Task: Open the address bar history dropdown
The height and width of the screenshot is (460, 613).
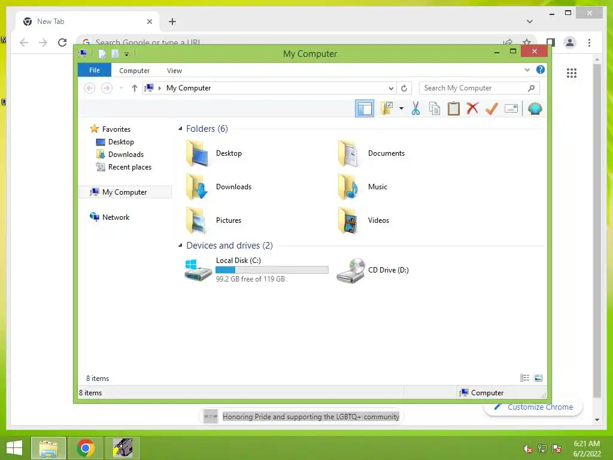Action: [390, 88]
